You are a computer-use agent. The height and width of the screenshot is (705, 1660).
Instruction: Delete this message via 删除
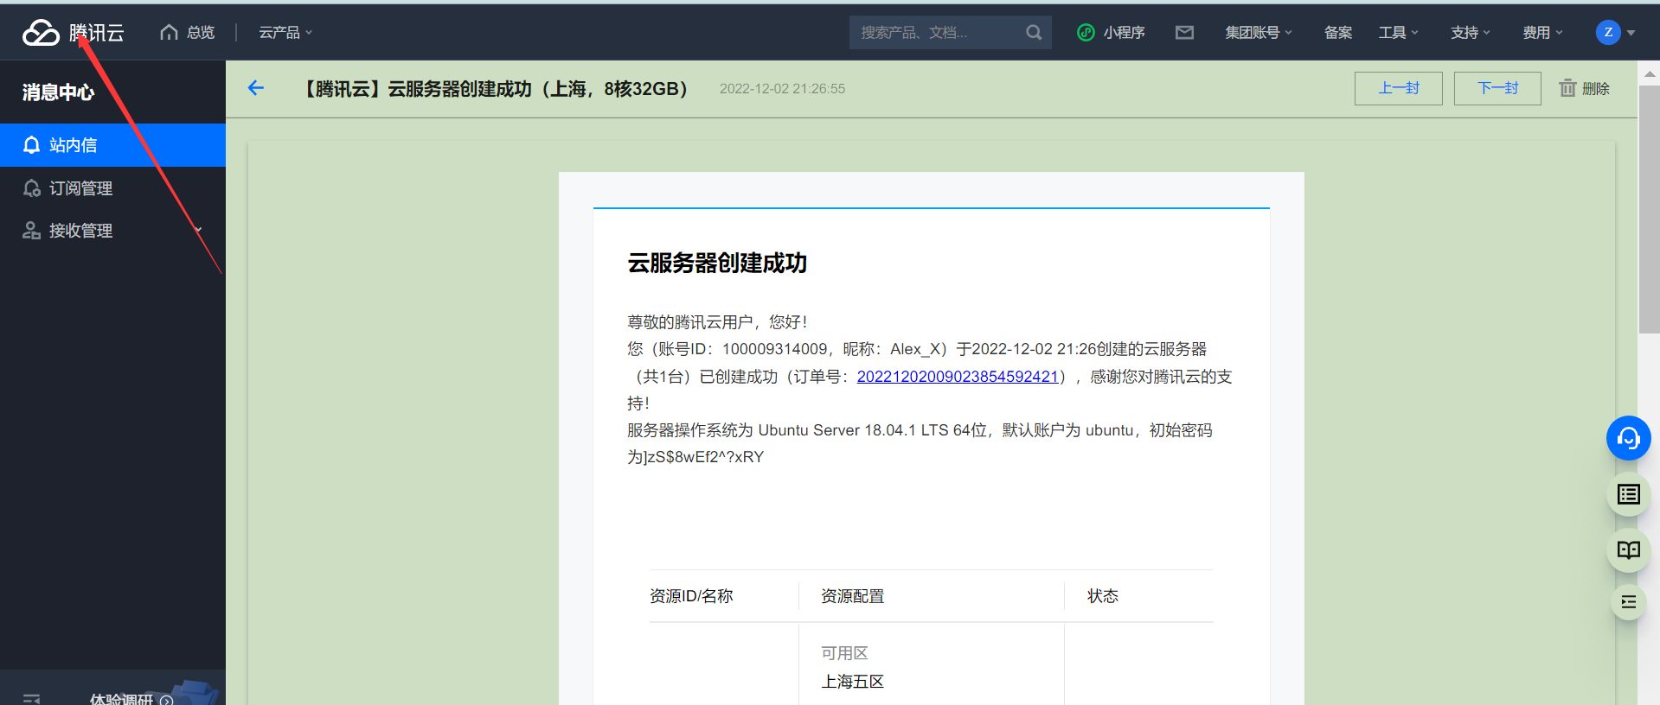1585,88
